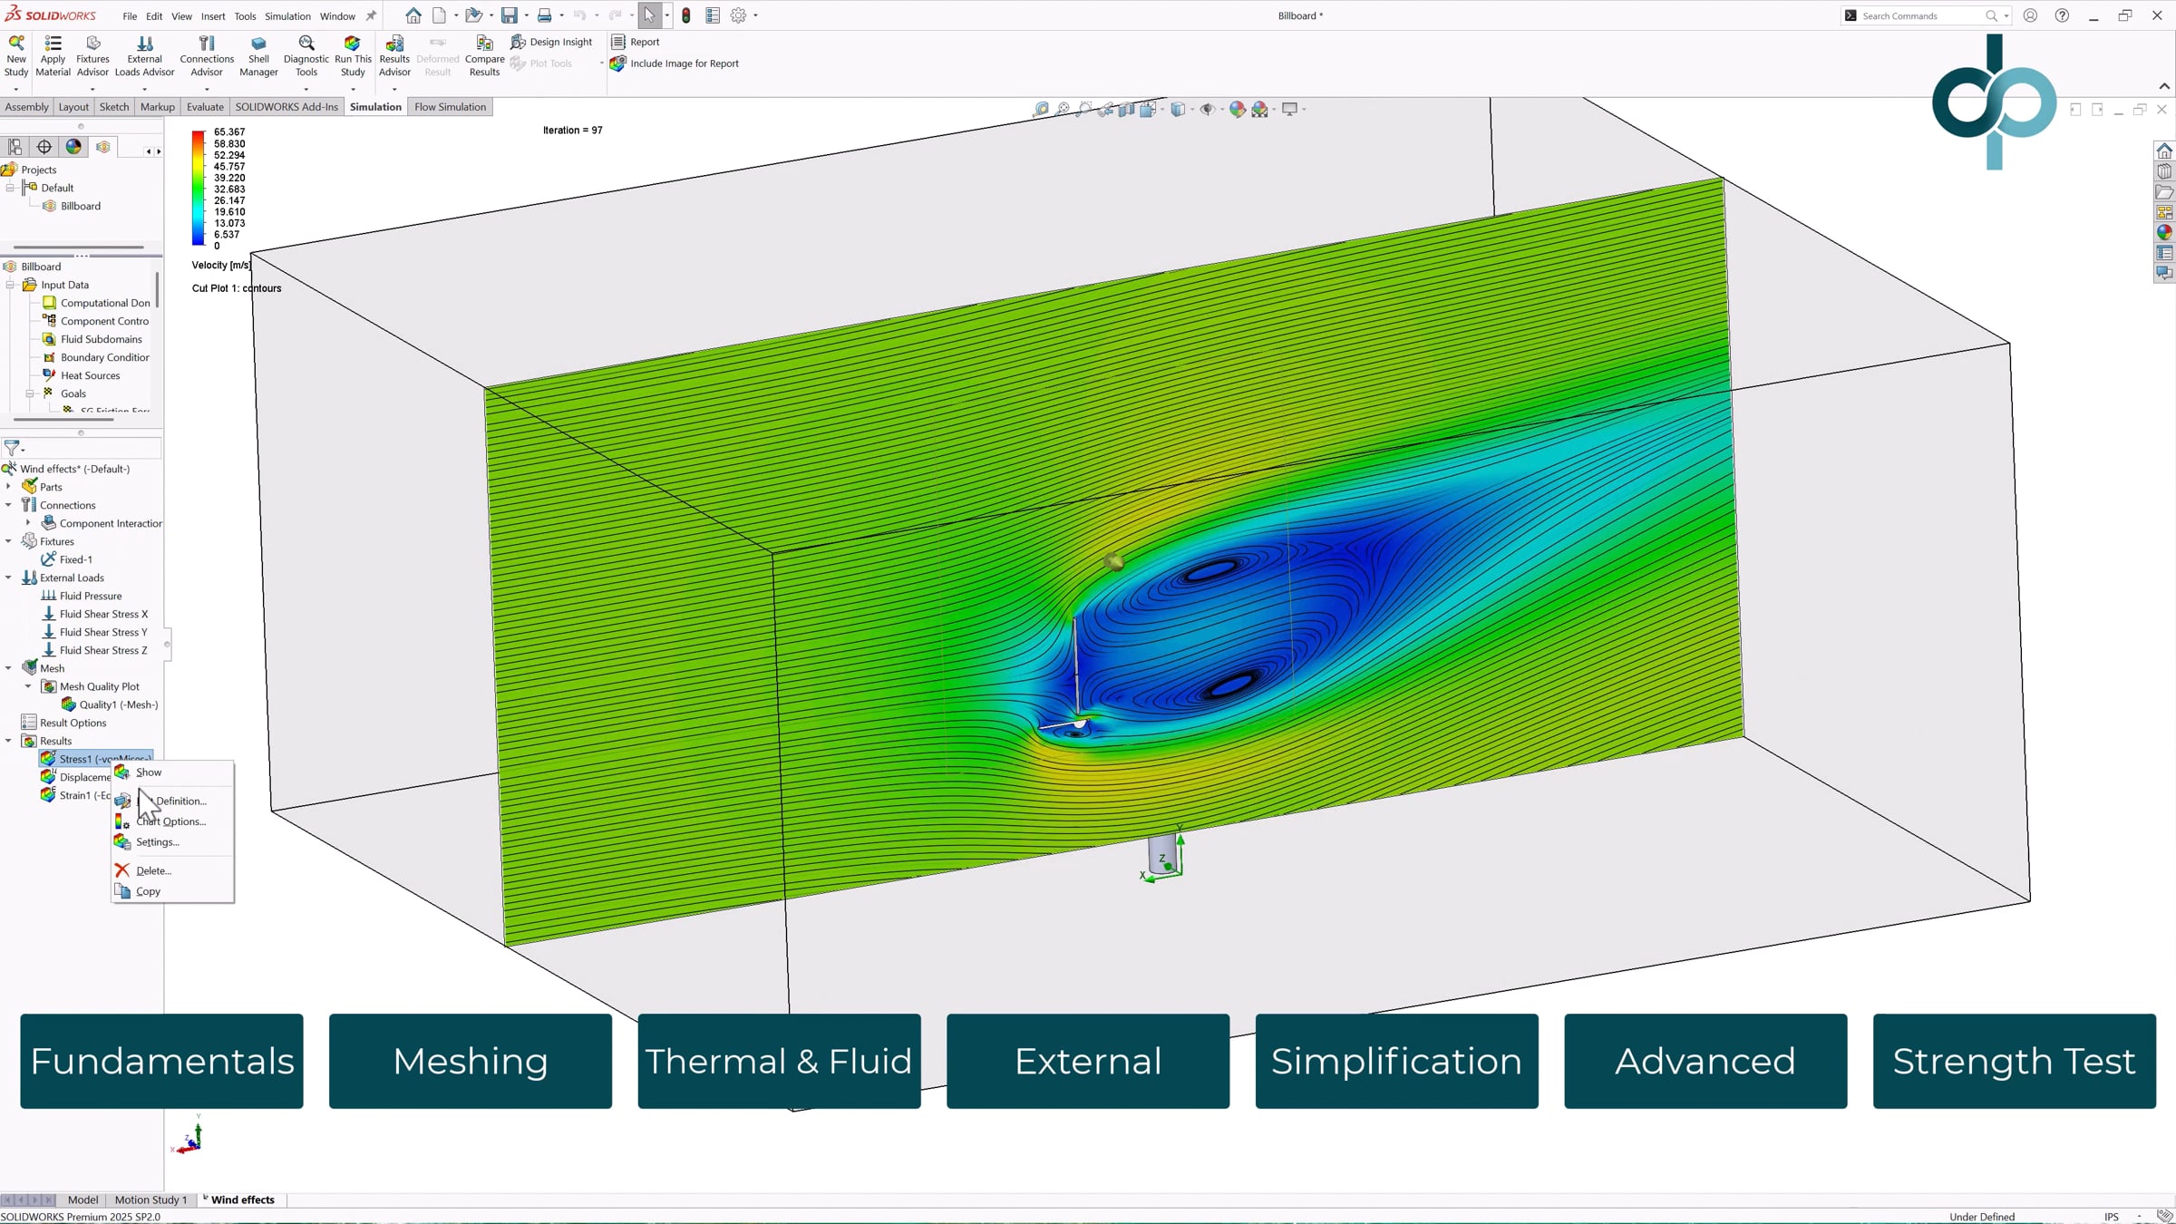This screenshot has height=1224, width=2176.
Task: Open External Loads Advisor
Action: (x=144, y=56)
